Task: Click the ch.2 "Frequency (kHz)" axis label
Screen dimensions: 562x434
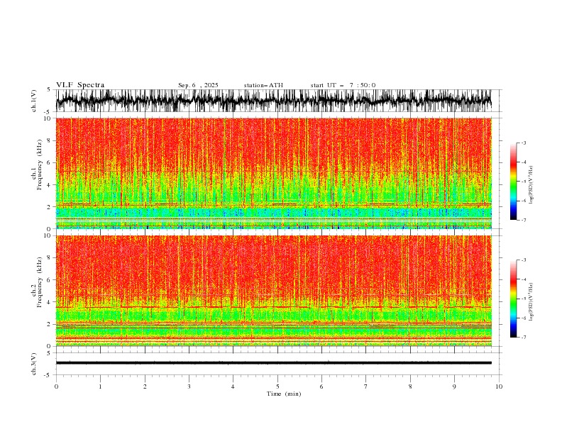Action: coord(39,282)
